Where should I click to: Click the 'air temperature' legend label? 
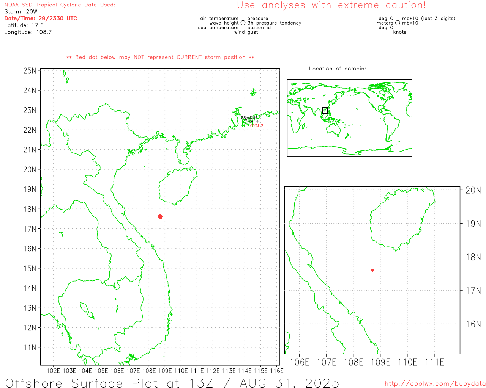pyautogui.click(x=219, y=19)
